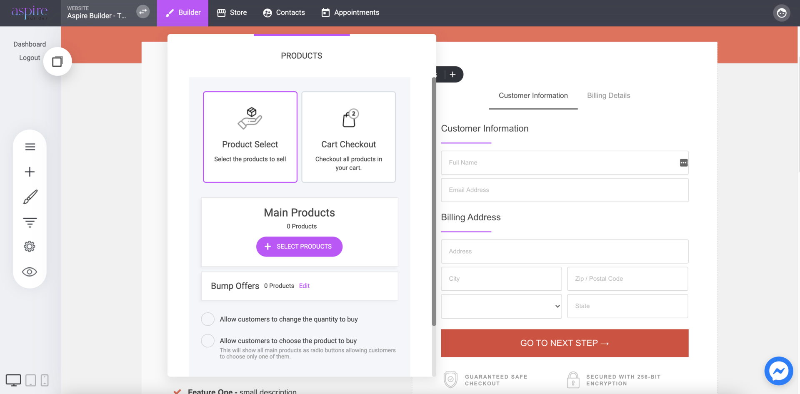800x394 pixels.
Task: Open the Builder tab
Action: (x=182, y=13)
